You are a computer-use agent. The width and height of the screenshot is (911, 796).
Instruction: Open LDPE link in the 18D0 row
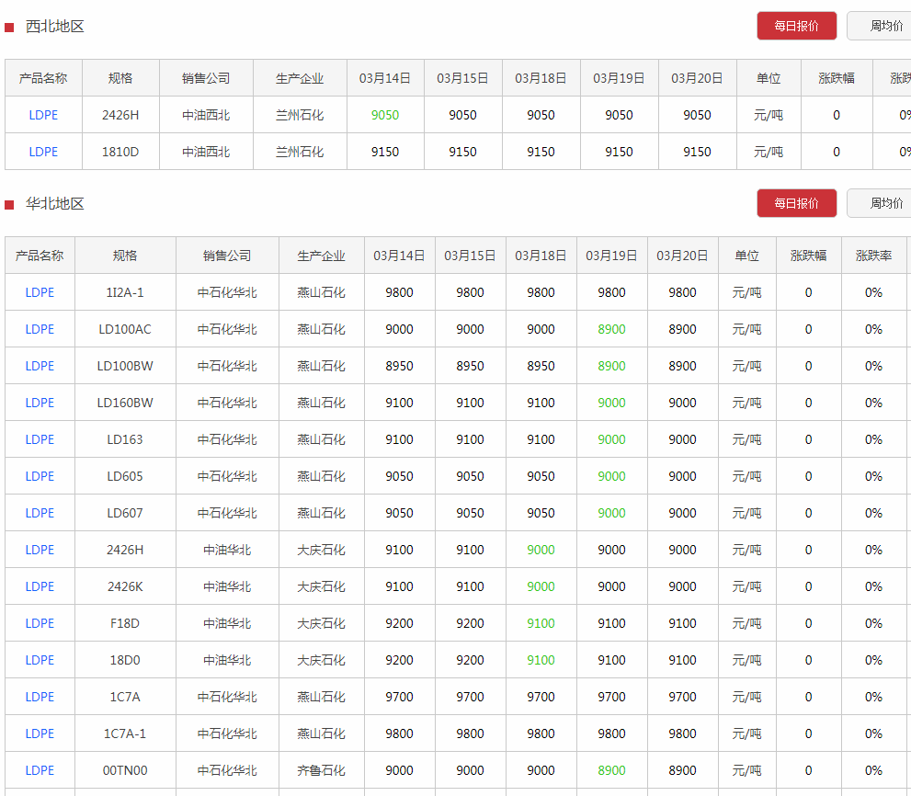tap(40, 660)
